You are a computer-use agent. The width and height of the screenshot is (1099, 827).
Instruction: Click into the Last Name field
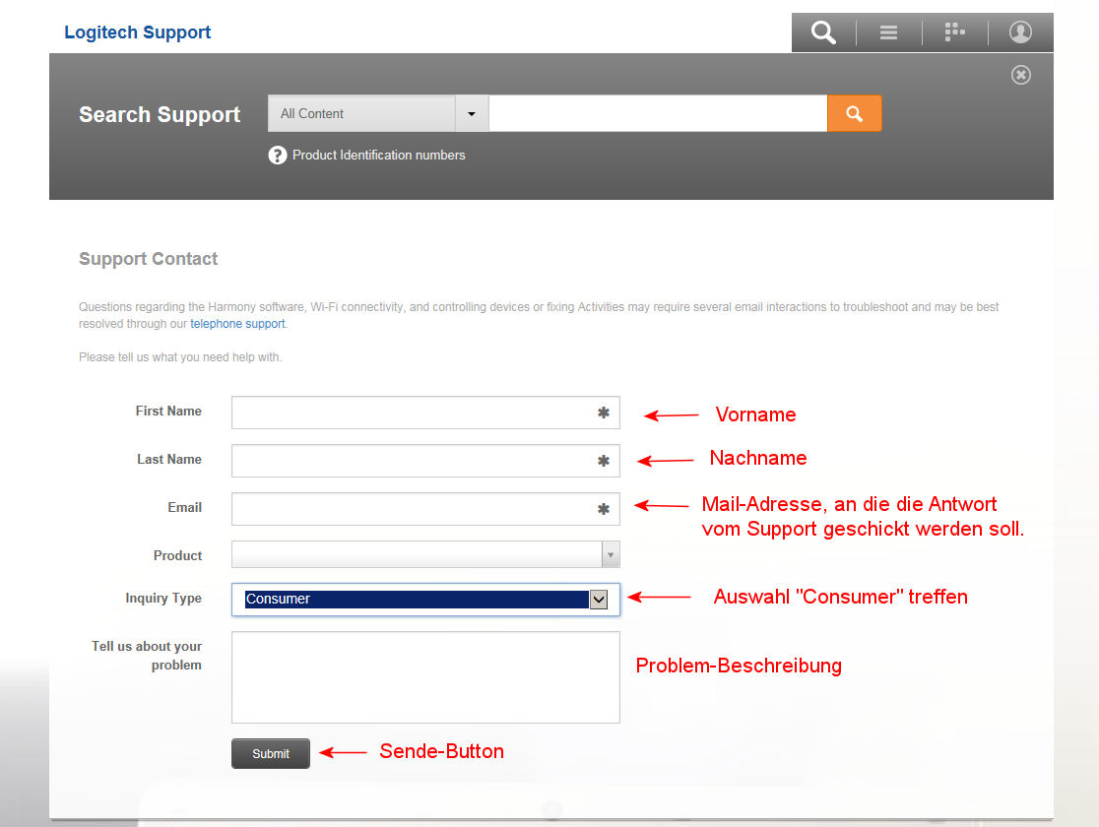414,461
